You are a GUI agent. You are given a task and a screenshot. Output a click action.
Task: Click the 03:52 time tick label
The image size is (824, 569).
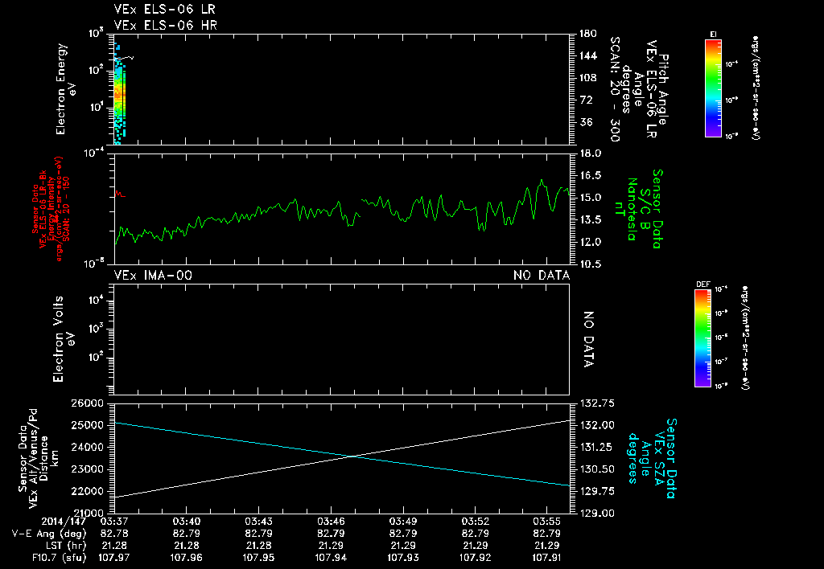(475, 522)
